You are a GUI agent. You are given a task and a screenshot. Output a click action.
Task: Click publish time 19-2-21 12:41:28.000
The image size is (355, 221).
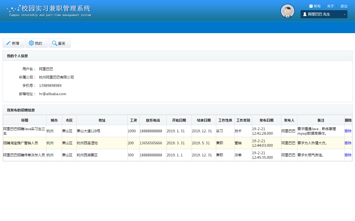pos(262,131)
